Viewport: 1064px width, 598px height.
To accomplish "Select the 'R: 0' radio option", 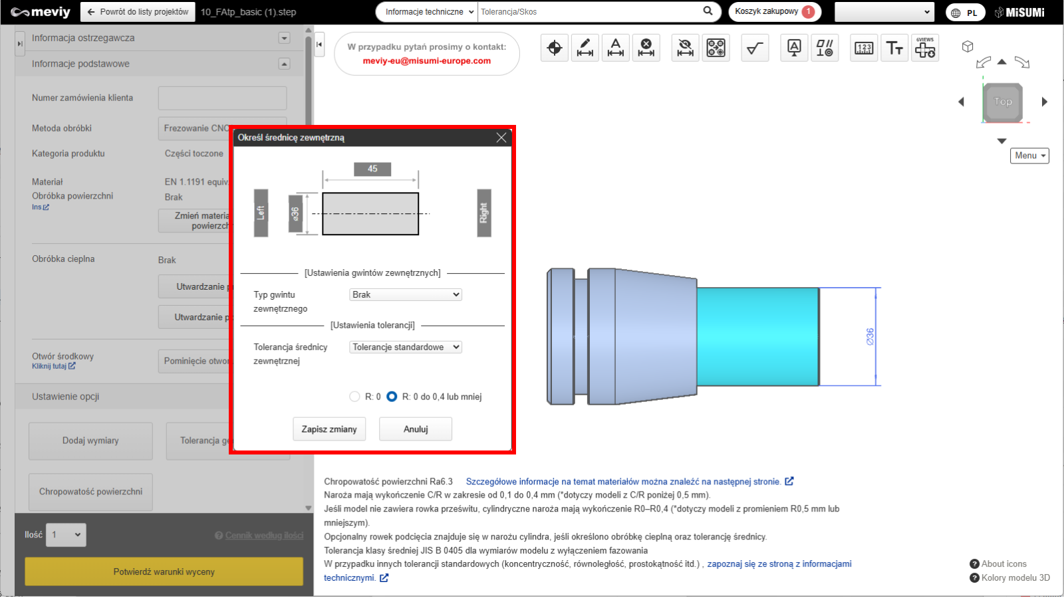I will click(x=354, y=397).
